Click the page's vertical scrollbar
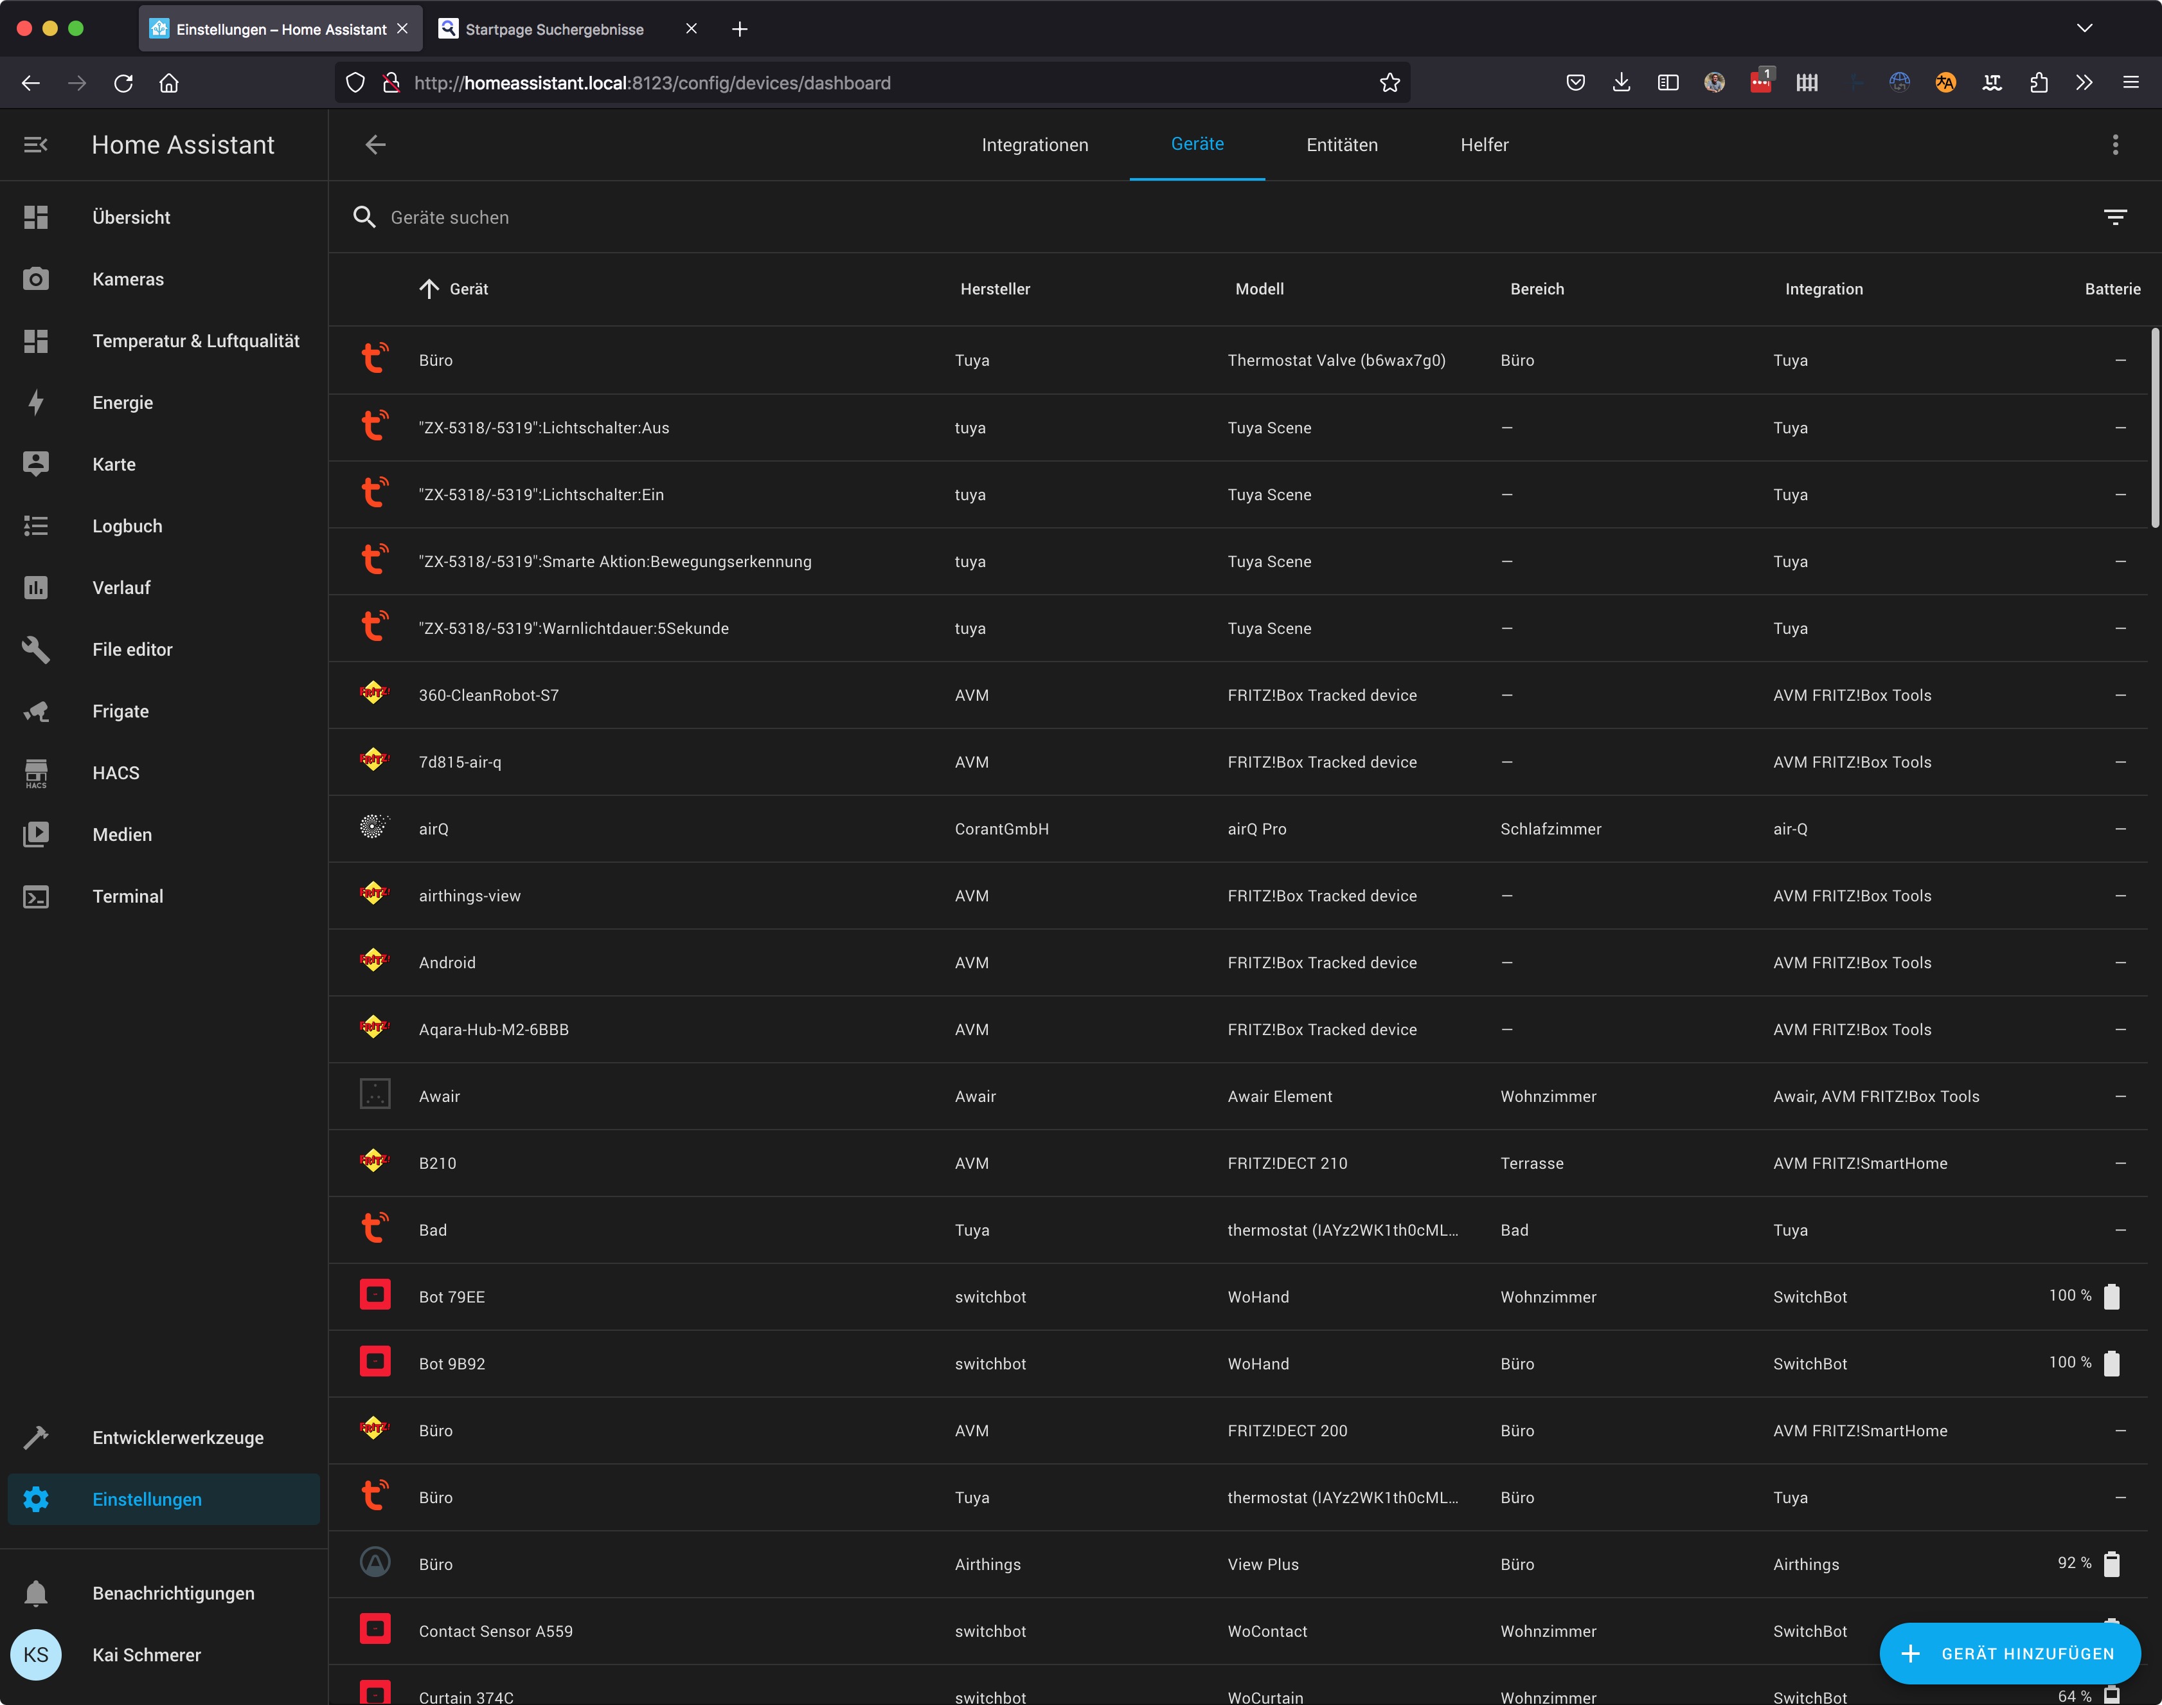The width and height of the screenshot is (2162, 1705). click(2154, 429)
